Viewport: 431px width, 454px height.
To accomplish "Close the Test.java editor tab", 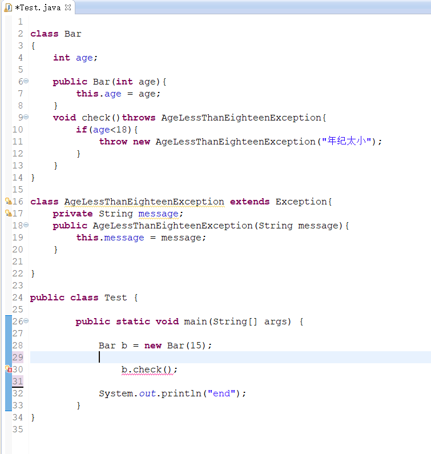I will point(68,7).
